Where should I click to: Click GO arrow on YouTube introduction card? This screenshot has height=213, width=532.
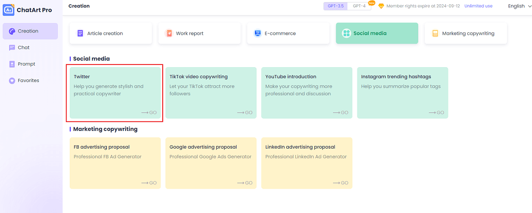click(340, 112)
